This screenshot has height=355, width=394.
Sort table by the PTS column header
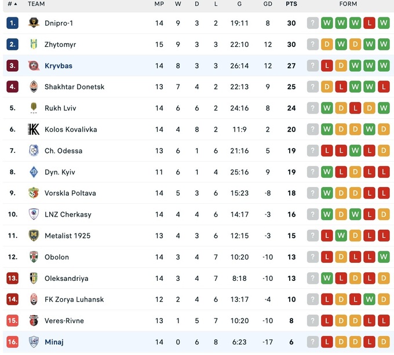pos(291,4)
